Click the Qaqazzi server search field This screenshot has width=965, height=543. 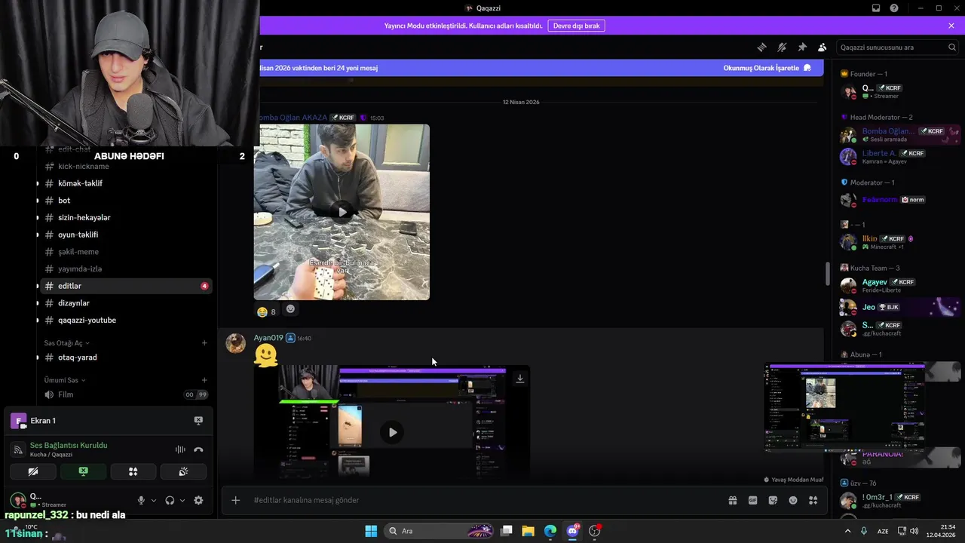(897, 47)
